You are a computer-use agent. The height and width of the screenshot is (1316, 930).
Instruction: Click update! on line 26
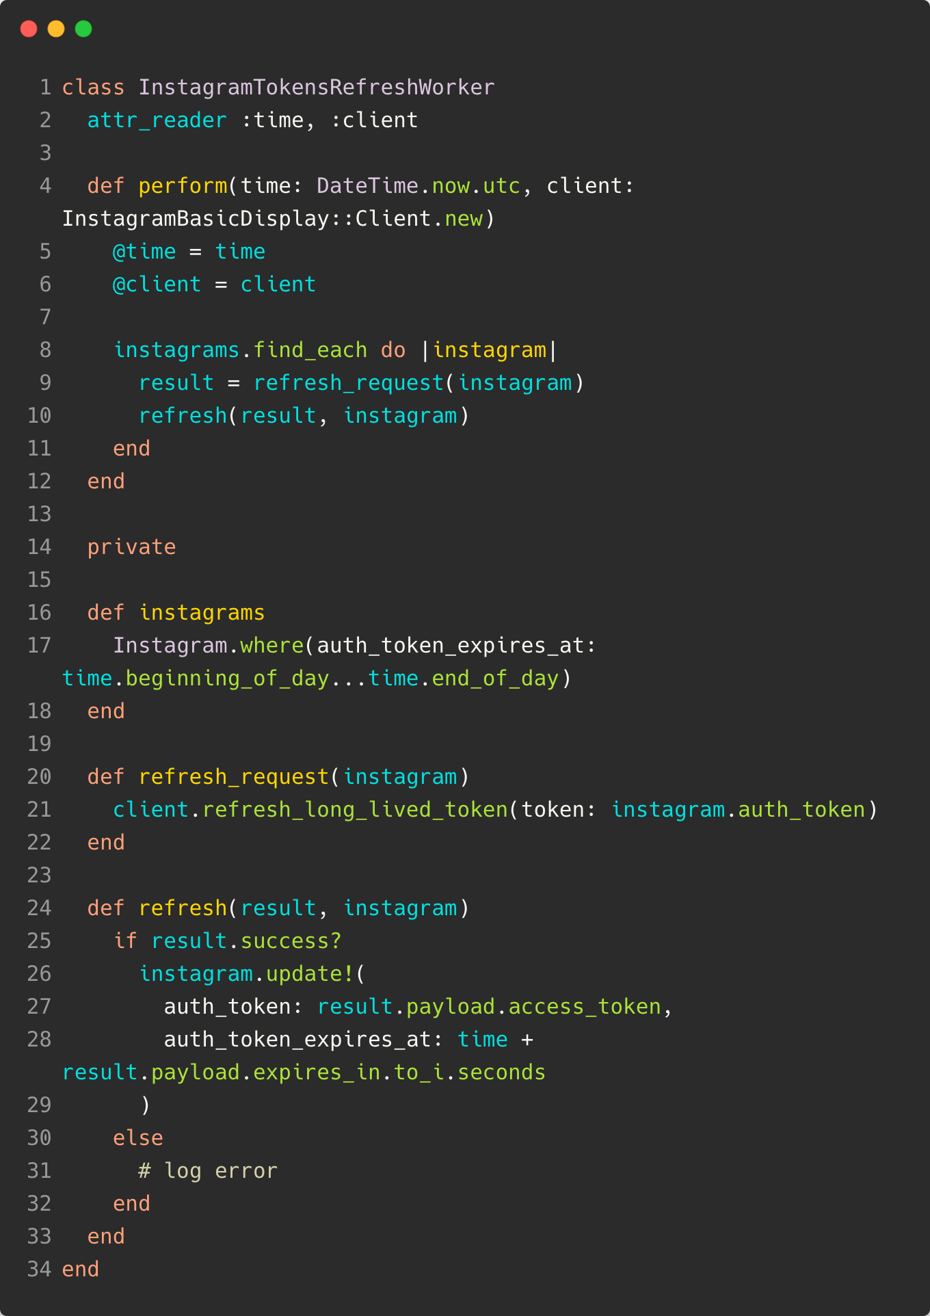[310, 974]
